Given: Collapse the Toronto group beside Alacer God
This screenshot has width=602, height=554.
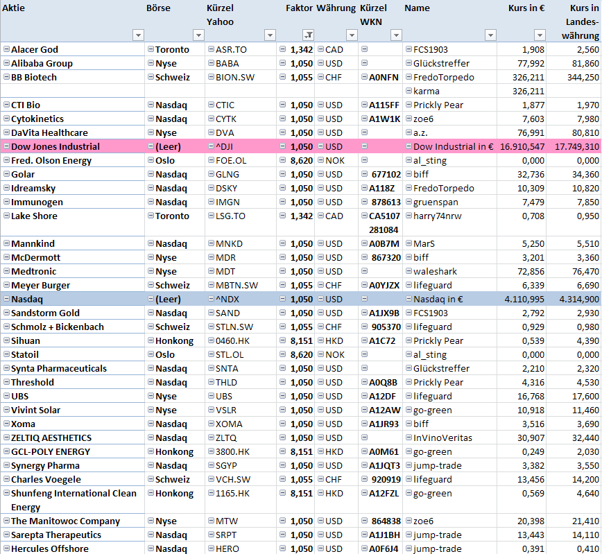Looking at the screenshot, I should (150, 49).
